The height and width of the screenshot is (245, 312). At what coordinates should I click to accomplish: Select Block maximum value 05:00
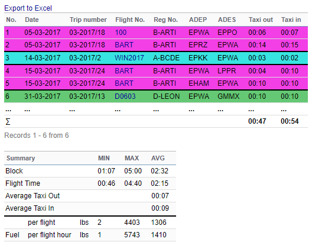(133, 171)
